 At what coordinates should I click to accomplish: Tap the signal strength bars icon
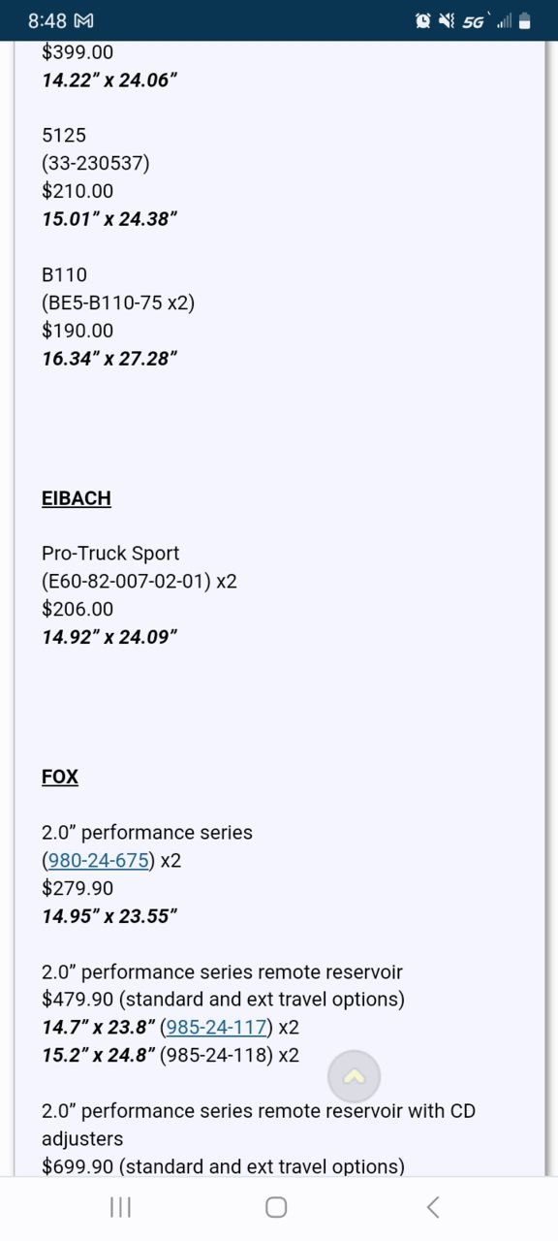click(504, 20)
